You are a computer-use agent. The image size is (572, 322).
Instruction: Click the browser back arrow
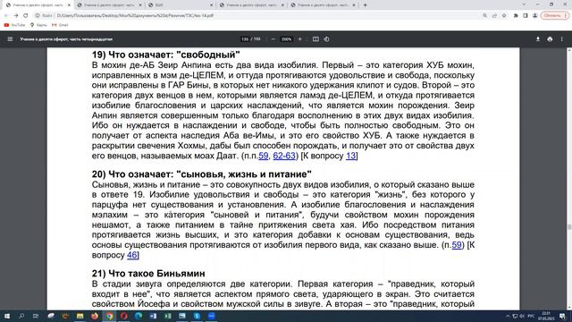tap(6, 16)
